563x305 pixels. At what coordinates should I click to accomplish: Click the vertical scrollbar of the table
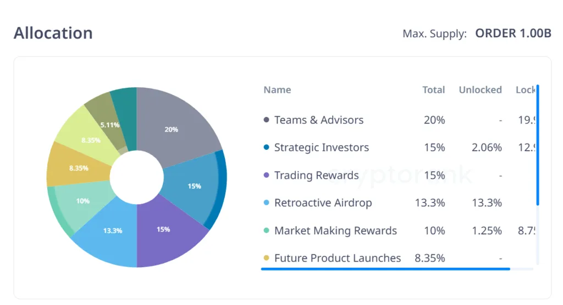[538, 145]
